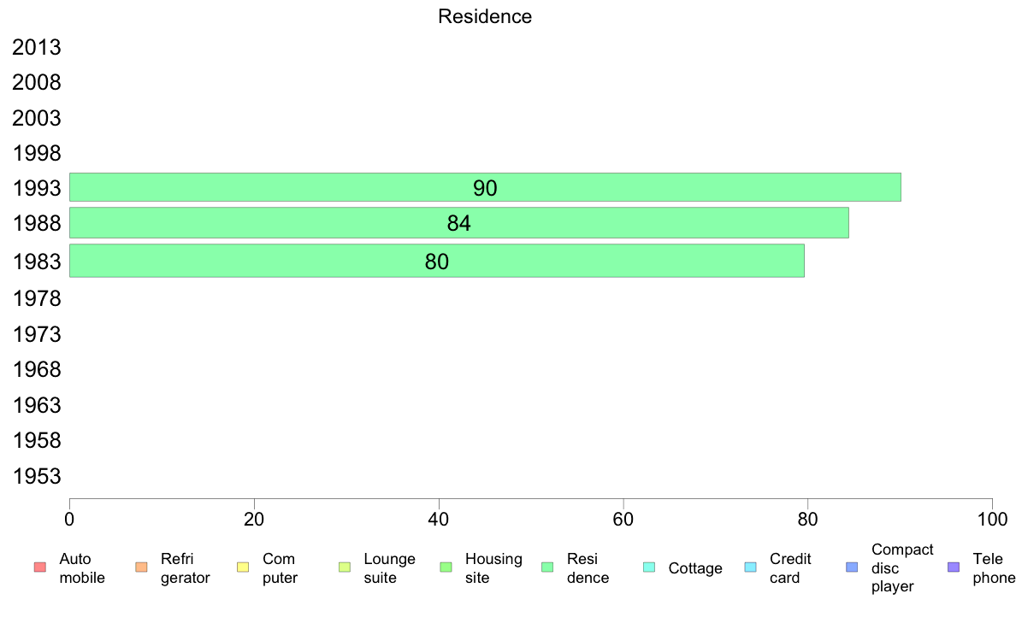This screenshot has height=629, width=1016.
Task: Click the Cottage legend label text
Action: coord(695,568)
